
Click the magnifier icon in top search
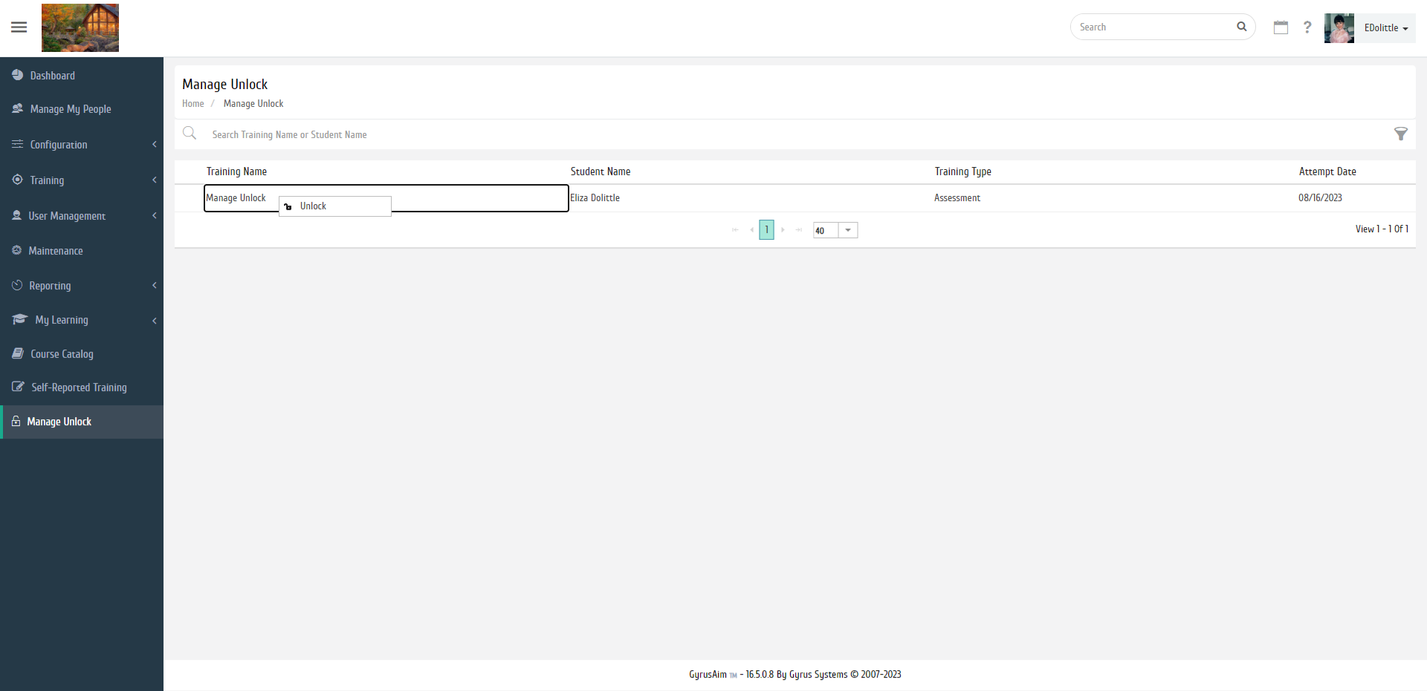pos(1241,27)
